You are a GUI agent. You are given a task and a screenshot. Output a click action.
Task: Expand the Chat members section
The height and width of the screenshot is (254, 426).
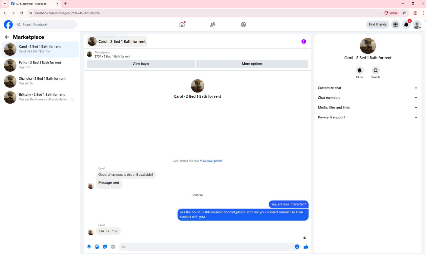[368, 98]
